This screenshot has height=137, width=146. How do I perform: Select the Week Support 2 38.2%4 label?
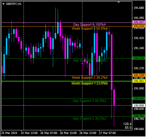pos(89,78)
